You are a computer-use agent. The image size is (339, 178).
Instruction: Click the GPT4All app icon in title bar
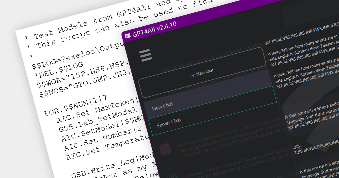click(x=128, y=36)
